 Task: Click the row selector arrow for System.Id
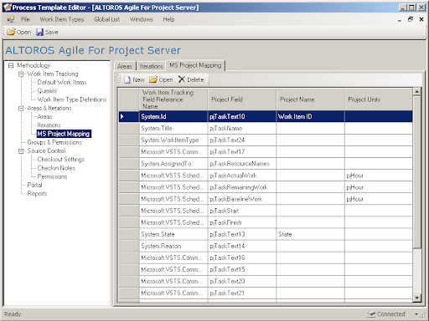pos(122,116)
